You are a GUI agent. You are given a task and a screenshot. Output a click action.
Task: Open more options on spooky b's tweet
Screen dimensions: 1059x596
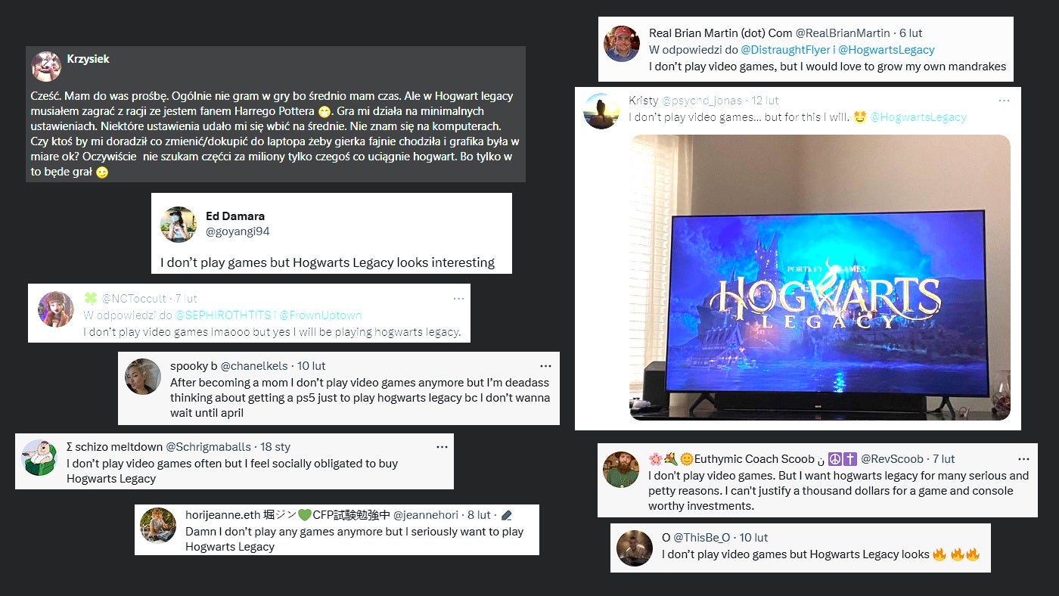point(546,366)
